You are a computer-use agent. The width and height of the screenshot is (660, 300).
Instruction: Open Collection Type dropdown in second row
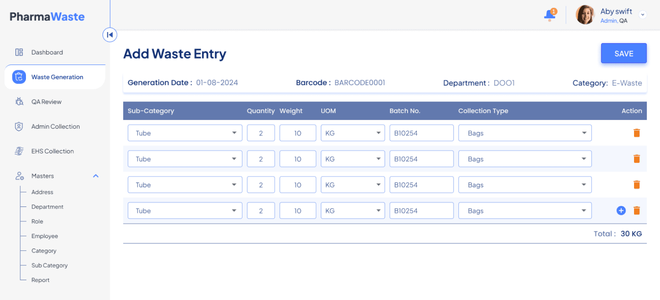(525, 159)
